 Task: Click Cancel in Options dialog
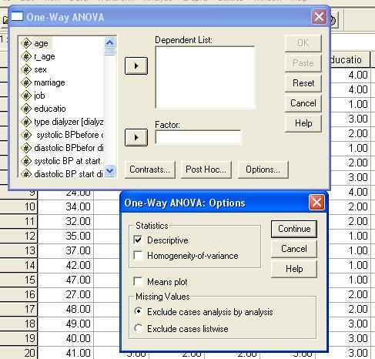click(x=294, y=249)
